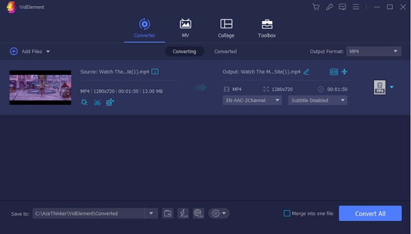Expand the format profile arrow
The image size is (411, 234).
pyautogui.click(x=391, y=87)
